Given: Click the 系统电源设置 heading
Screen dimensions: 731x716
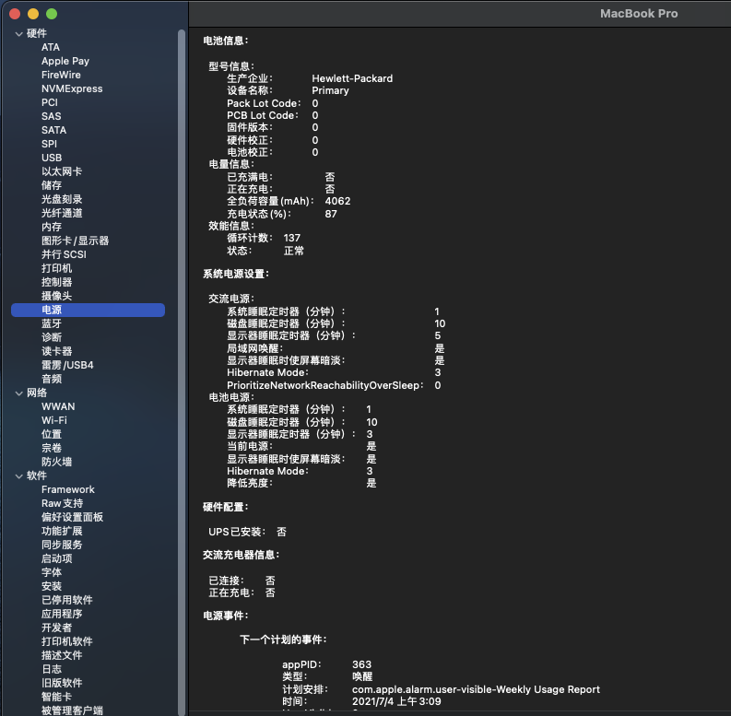Looking at the screenshot, I should click(236, 274).
